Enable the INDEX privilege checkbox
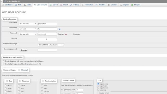Viewport: 167px width, 94px height. click(19, 91)
